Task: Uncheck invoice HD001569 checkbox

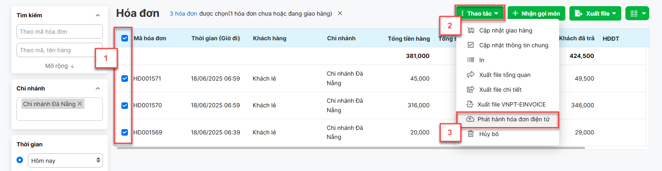Action: (125, 132)
